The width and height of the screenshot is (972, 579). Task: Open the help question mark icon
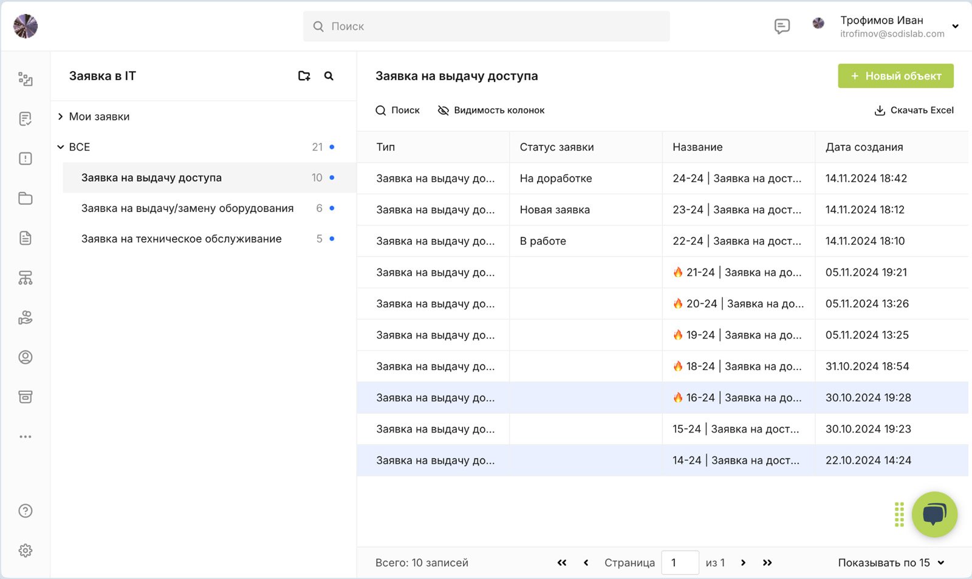pos(26,511)
